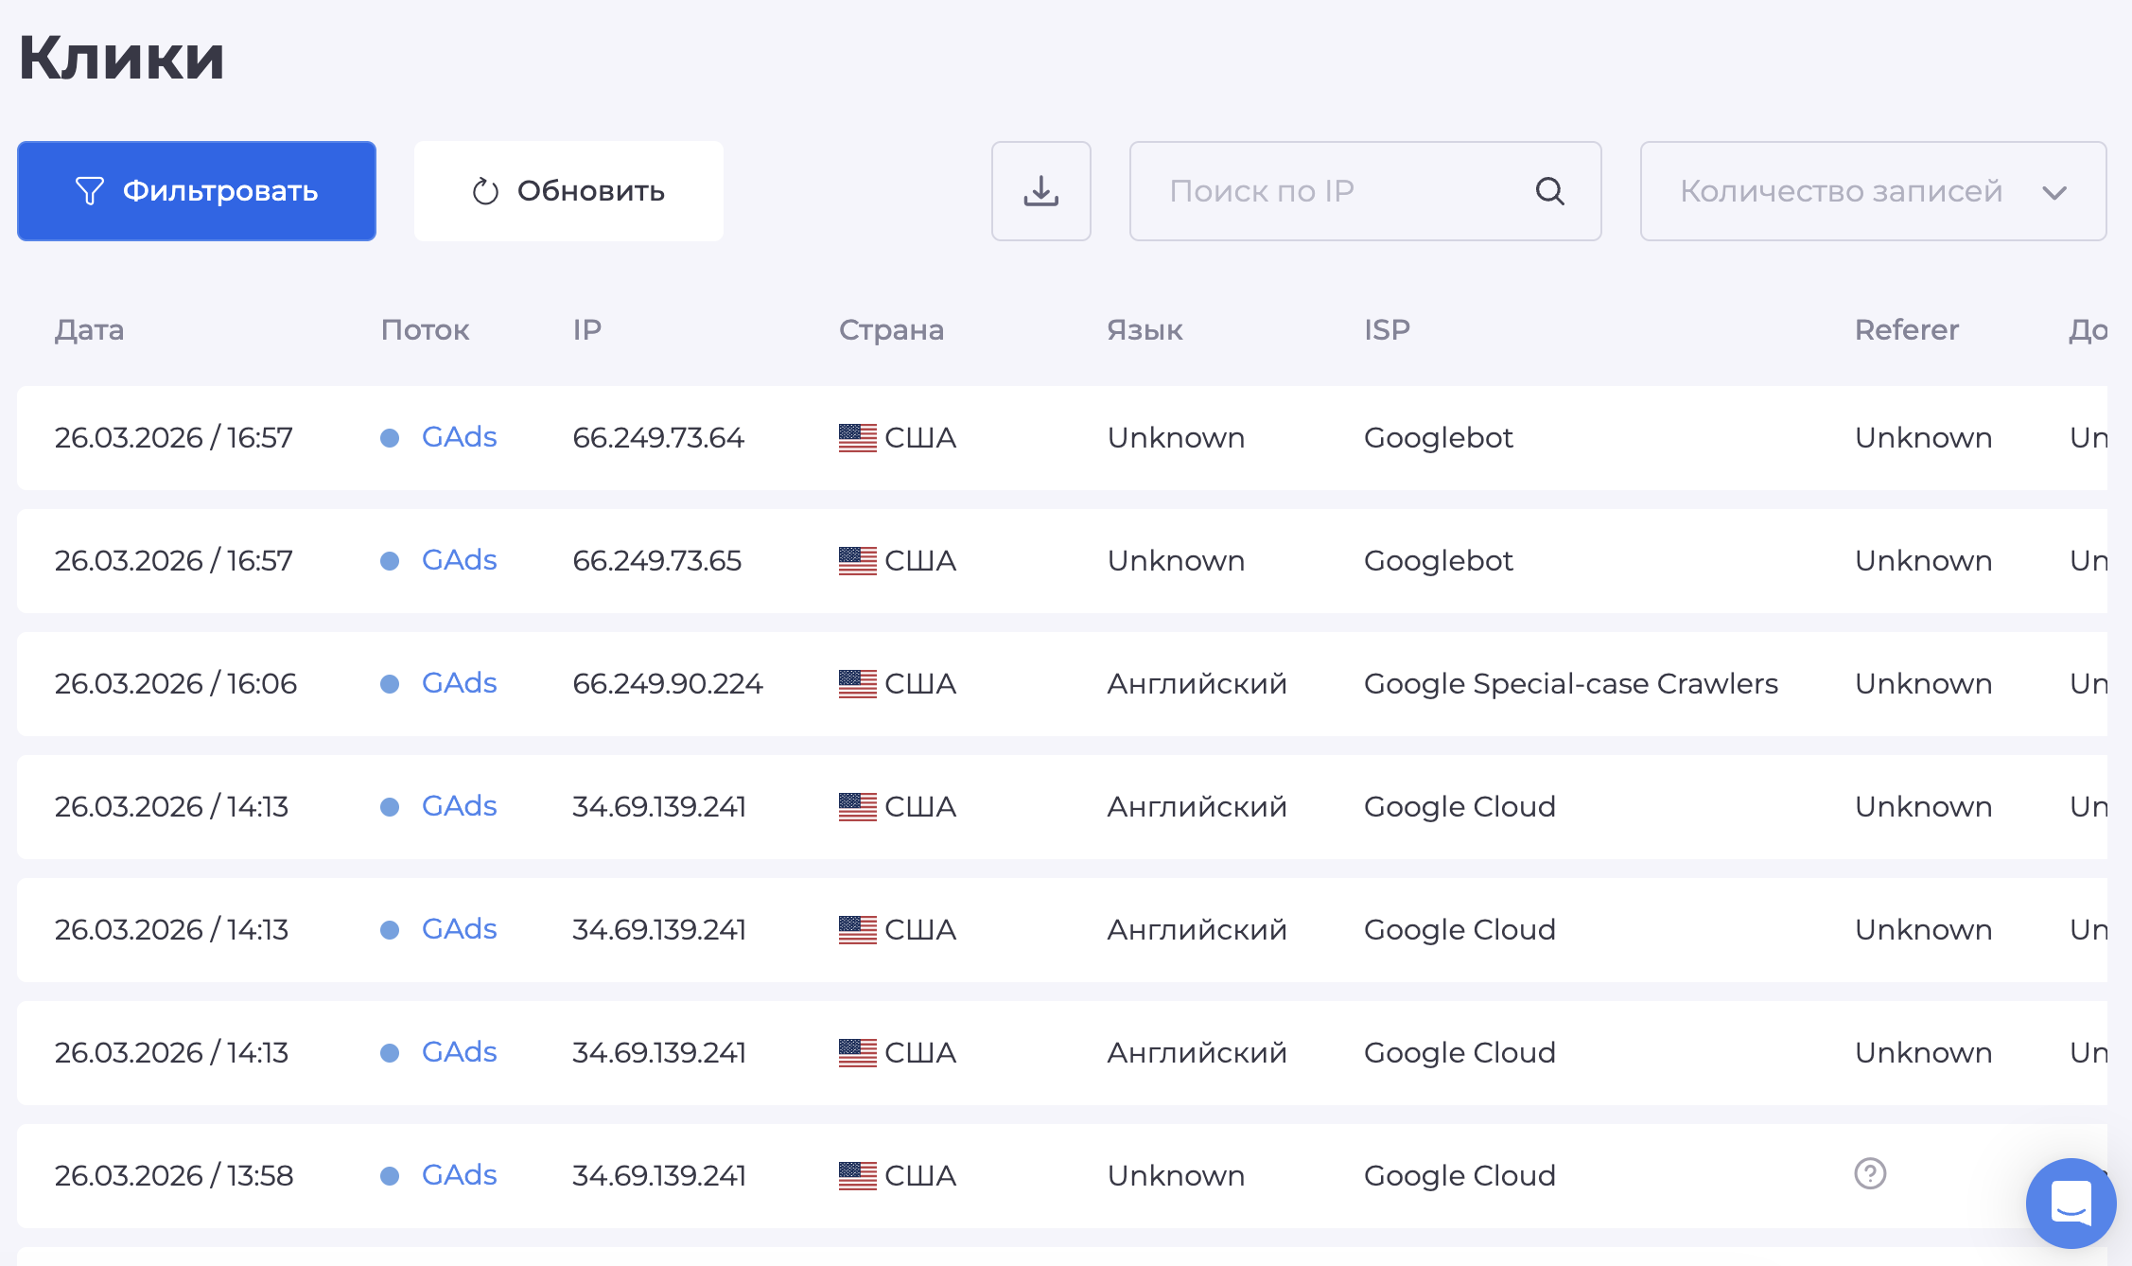Click the chevron arrow of records dropdown
The image size is (2132, 1266).
point(2053,193)
